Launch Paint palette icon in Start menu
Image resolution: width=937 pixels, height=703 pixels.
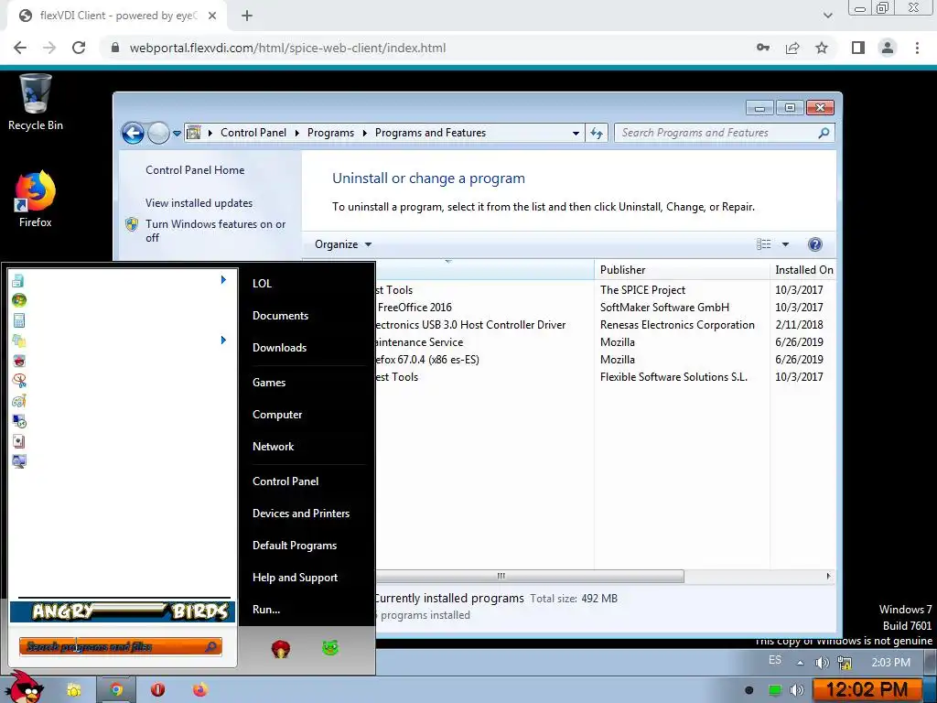coord(19,401)
